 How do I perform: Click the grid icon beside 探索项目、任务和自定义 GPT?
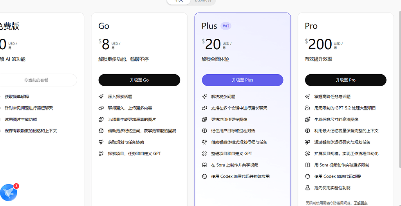click(101, 153)
